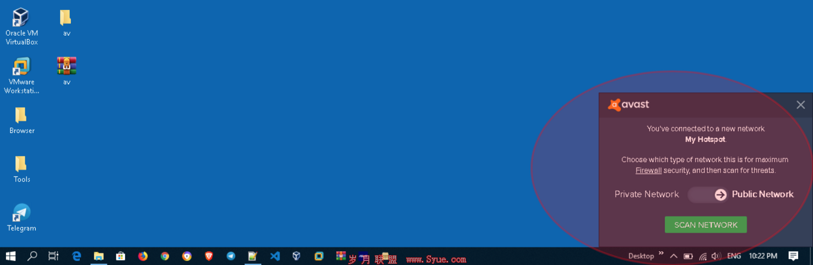Open the Wi-Fi network flyout
Screen dimensions: 813x265
coord(703,256)
